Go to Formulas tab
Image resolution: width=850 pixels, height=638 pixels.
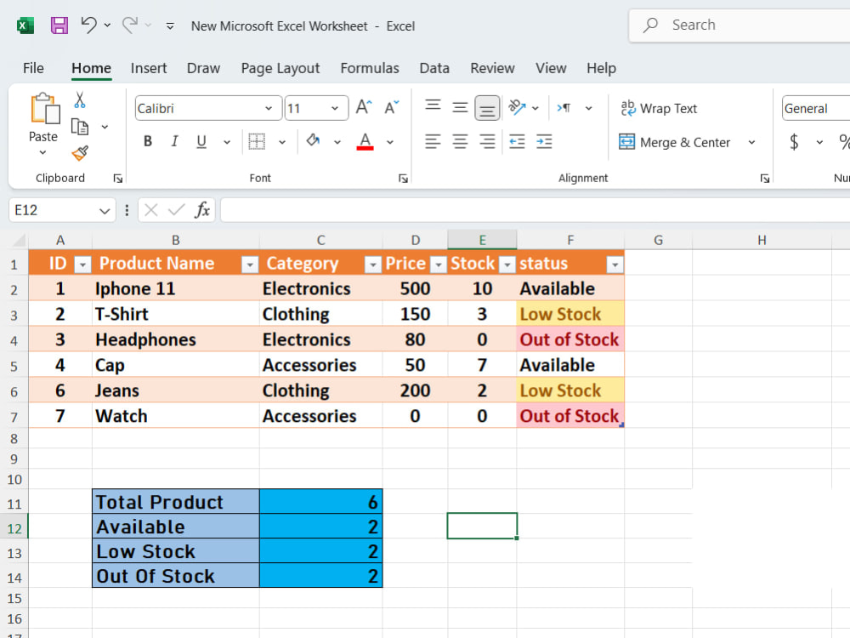pos(370,68)
